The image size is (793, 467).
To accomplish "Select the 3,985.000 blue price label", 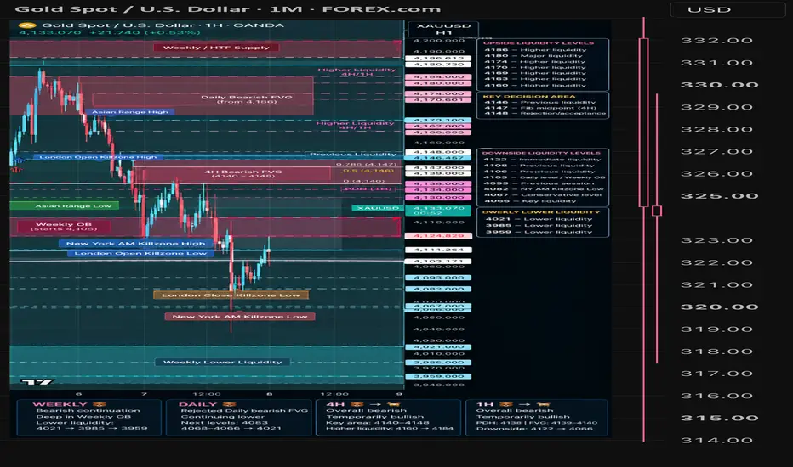I will tap(438, 363).
